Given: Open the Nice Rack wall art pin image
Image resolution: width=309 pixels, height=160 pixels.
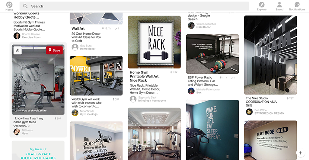Looking at the screenshot, I should (x=154, y=42).
